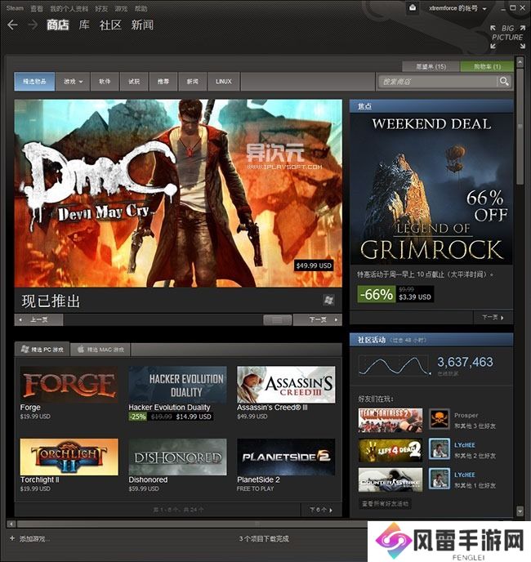This screenshot has height=562, width=531.
Task: Open the Dishonored capsule
Action: coord(177,457)
